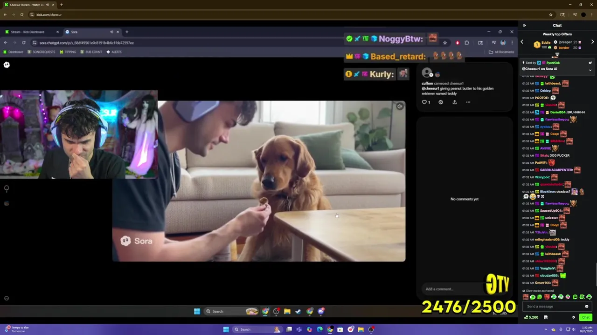Click the Search box on purple taskbar
The image size is (597, 335).
[x=257, y=329]
